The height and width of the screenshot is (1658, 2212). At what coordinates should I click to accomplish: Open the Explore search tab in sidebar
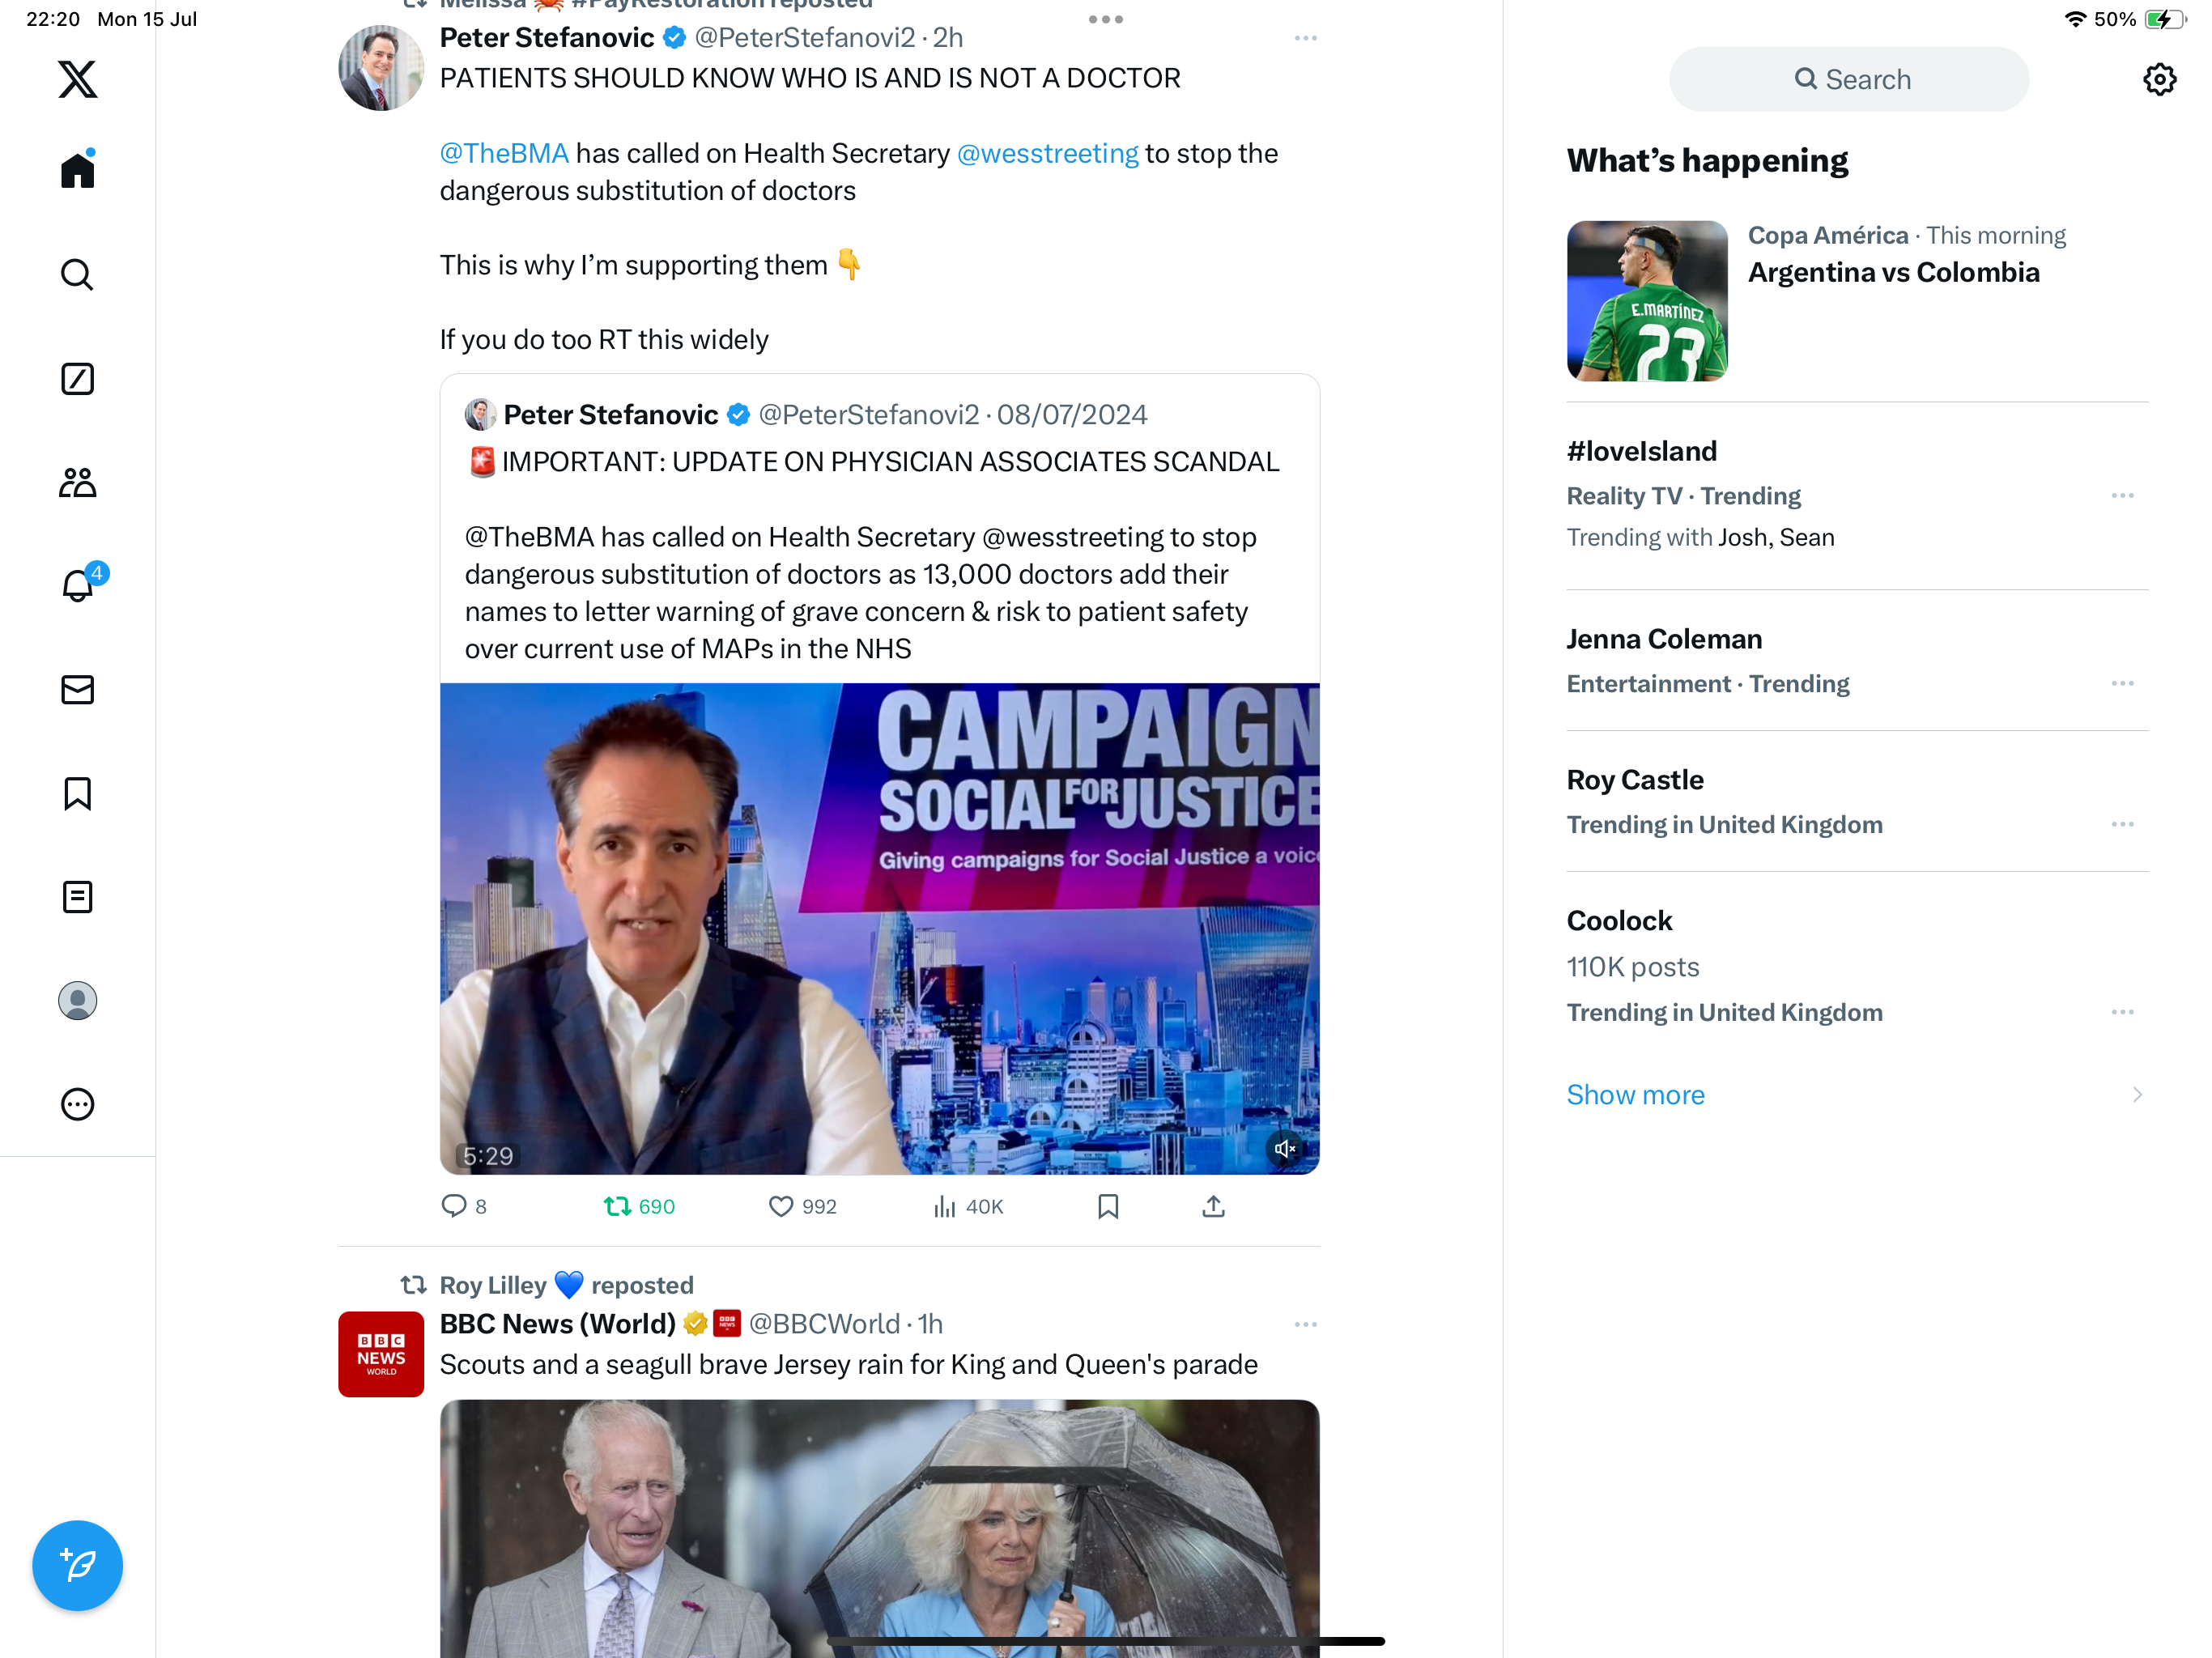(x=77, y=274)
